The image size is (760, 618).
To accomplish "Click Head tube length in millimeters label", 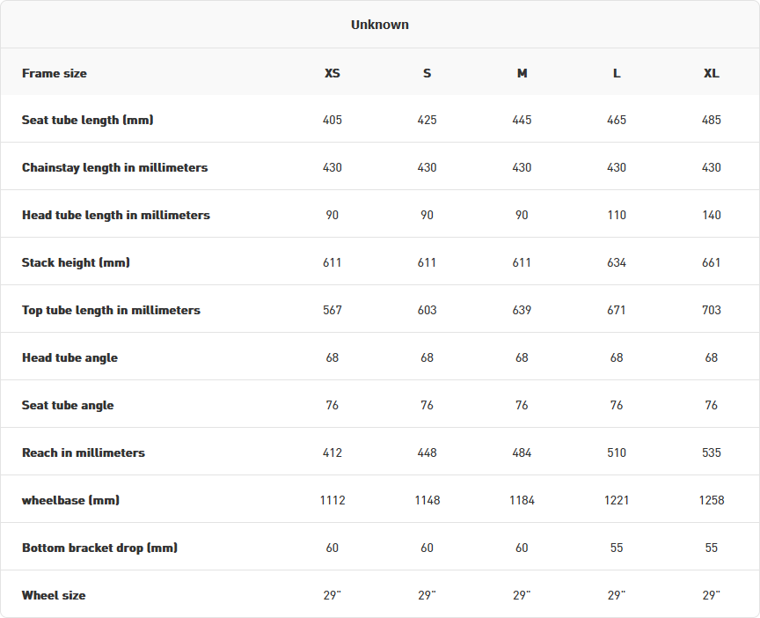I will [x=116, y=215].
